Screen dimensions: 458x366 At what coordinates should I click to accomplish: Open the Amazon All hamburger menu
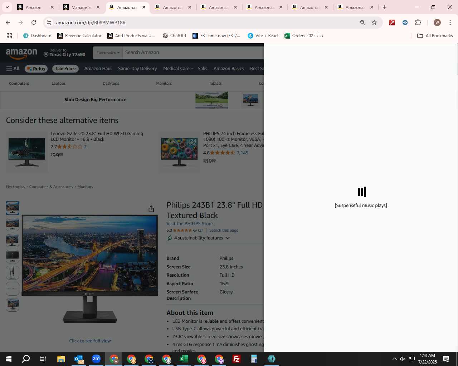(x=13, y=69)
